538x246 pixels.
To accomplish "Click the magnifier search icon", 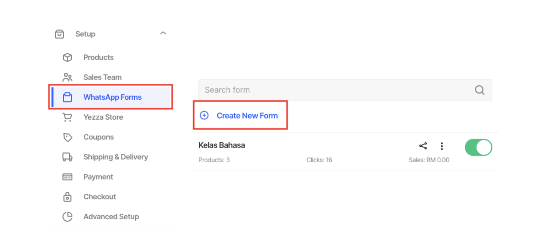I will click(479, 90).
